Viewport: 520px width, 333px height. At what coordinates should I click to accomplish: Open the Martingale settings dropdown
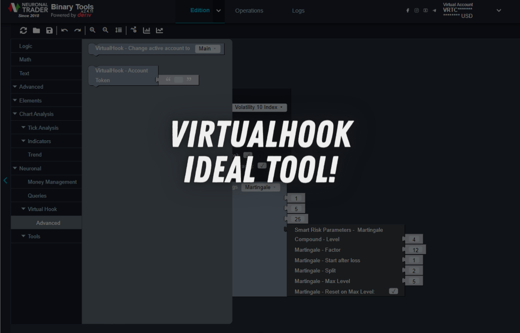pyautogui.click(x=260, y=187)
